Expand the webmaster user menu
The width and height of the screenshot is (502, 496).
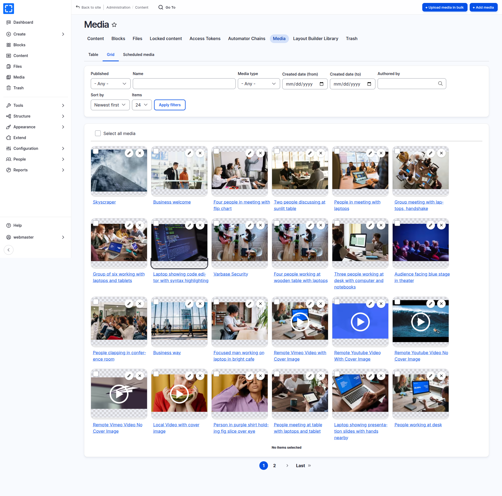[36, 237]
